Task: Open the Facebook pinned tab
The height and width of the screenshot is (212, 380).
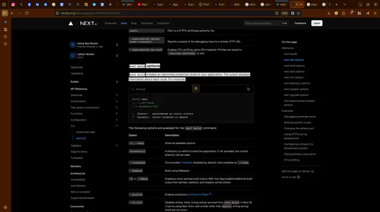Action: click(x=29, y=4)
